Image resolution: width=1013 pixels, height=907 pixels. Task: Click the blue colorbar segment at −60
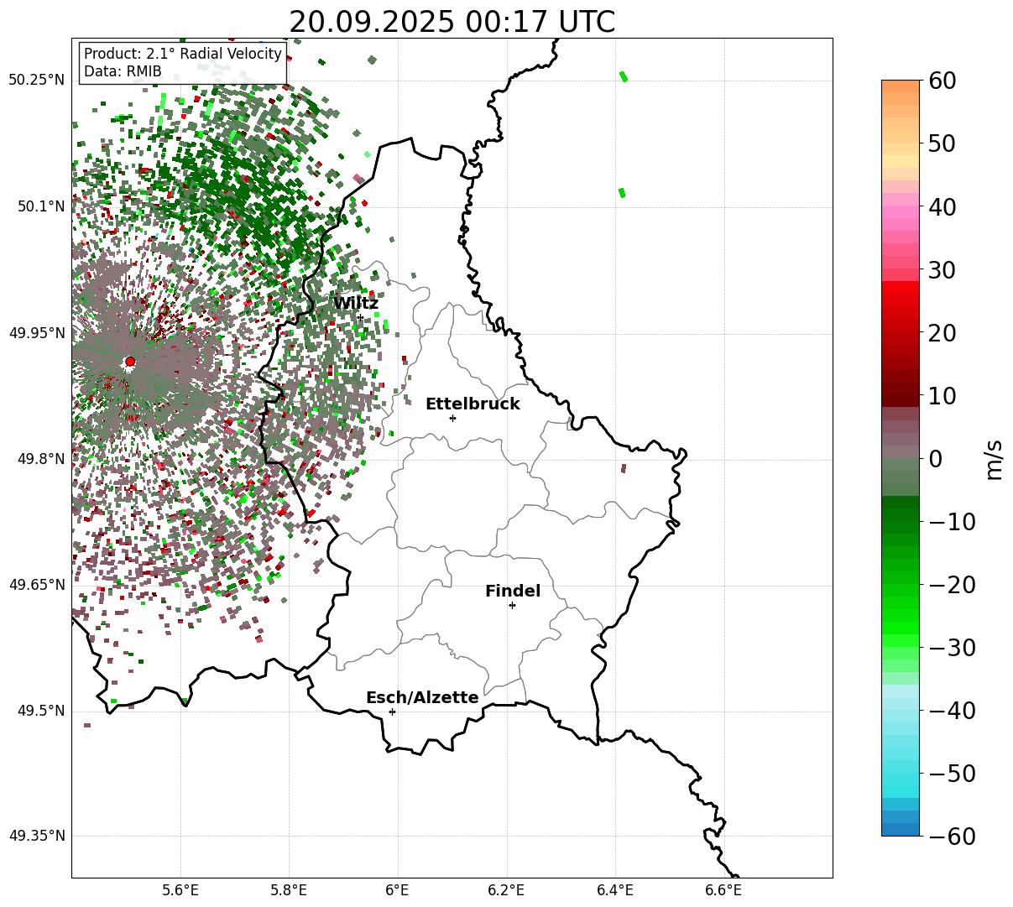pyautogui.click(x=901, y=829)
